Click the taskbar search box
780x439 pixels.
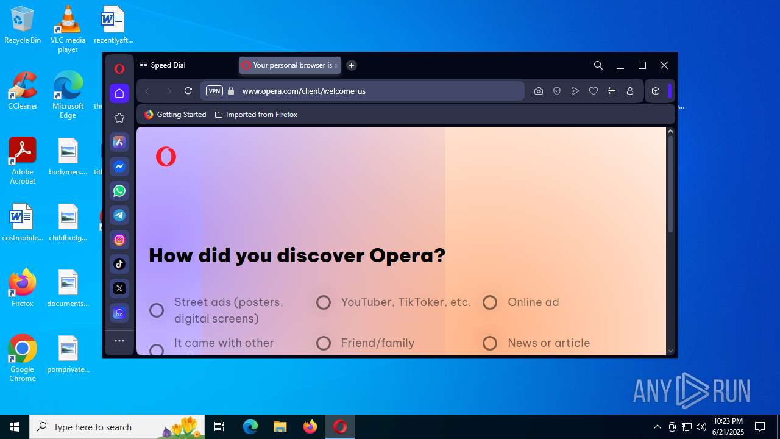(x=117, y=427)
